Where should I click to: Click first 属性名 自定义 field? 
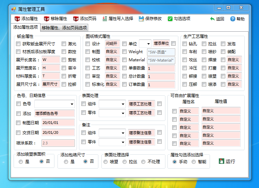coord(189,111)
